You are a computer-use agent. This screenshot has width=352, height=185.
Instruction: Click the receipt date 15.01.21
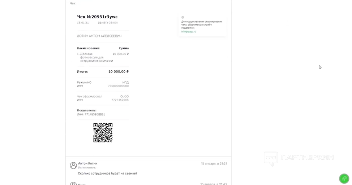click(83, 23)
